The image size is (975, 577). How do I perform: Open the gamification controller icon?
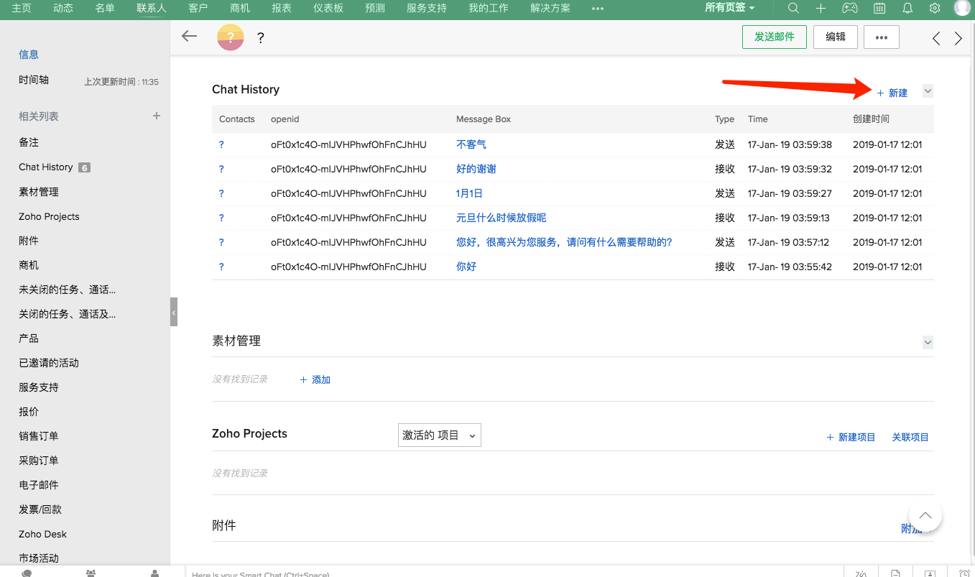850,9
